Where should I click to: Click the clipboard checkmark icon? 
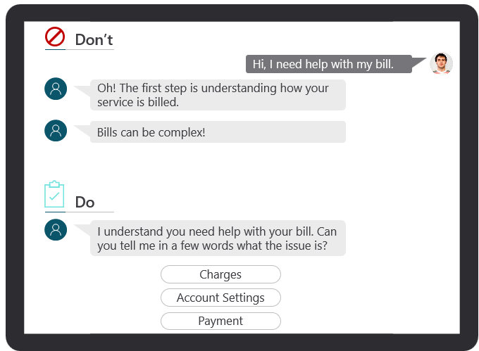tap(54, 194)
